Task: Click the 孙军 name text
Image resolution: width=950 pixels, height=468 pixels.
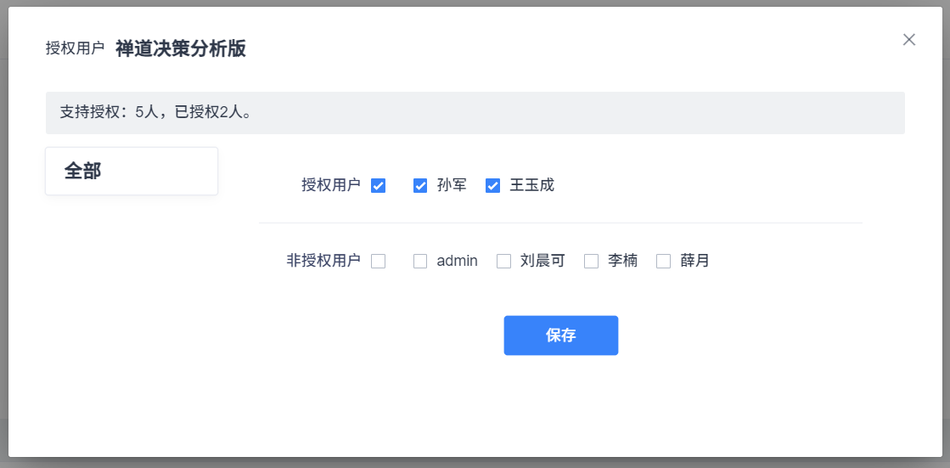Action: (x=452, y=185)
